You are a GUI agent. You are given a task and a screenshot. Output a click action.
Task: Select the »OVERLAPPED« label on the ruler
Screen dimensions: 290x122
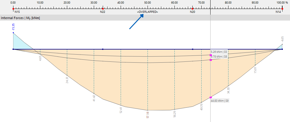(x=148, y=12)
